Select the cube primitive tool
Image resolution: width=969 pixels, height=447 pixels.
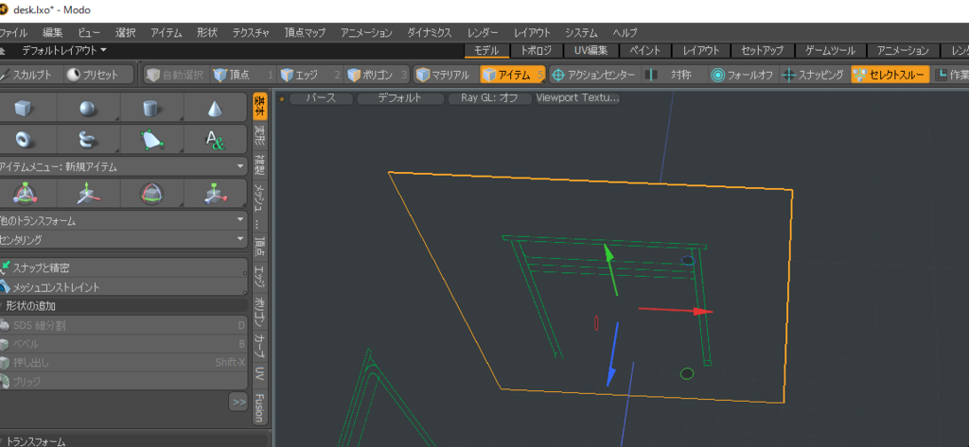click(25, 109)
